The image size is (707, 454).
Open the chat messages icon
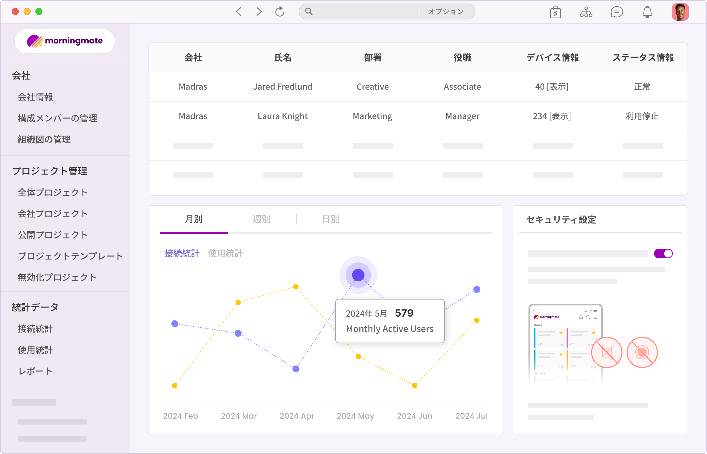click(x=616, y=12)
